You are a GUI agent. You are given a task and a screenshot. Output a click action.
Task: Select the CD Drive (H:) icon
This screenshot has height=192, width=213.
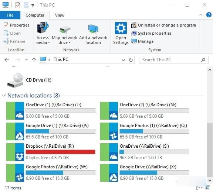pos(15,80)
